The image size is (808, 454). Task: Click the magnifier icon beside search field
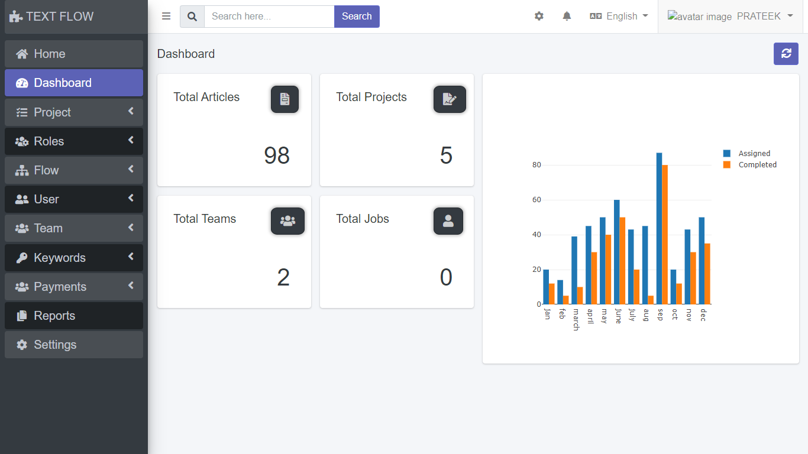tap(192, 17)
